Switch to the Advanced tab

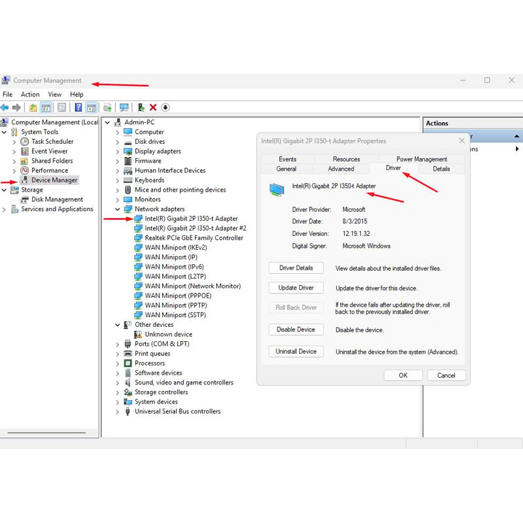coord(341,169)
